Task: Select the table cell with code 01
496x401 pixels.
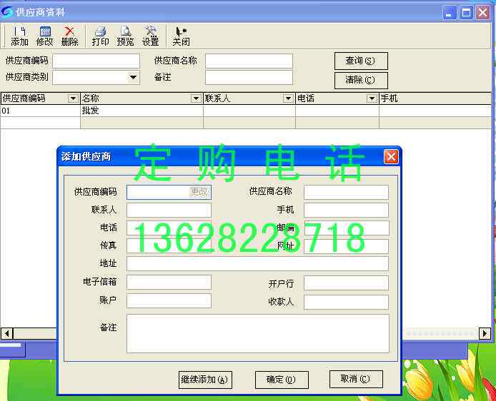Action: pos(40,111)
